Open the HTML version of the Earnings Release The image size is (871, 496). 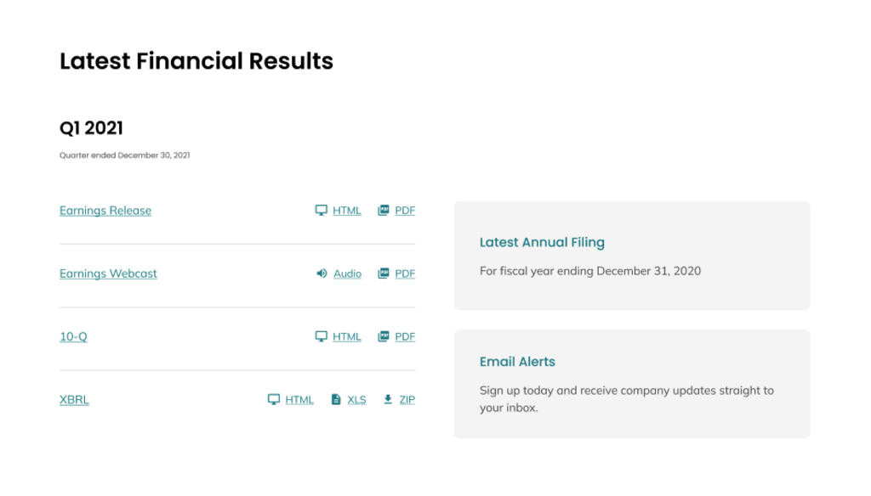346,210
